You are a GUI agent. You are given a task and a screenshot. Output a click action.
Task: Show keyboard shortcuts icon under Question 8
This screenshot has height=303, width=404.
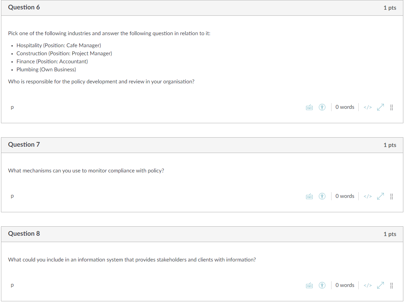[309, 286]
